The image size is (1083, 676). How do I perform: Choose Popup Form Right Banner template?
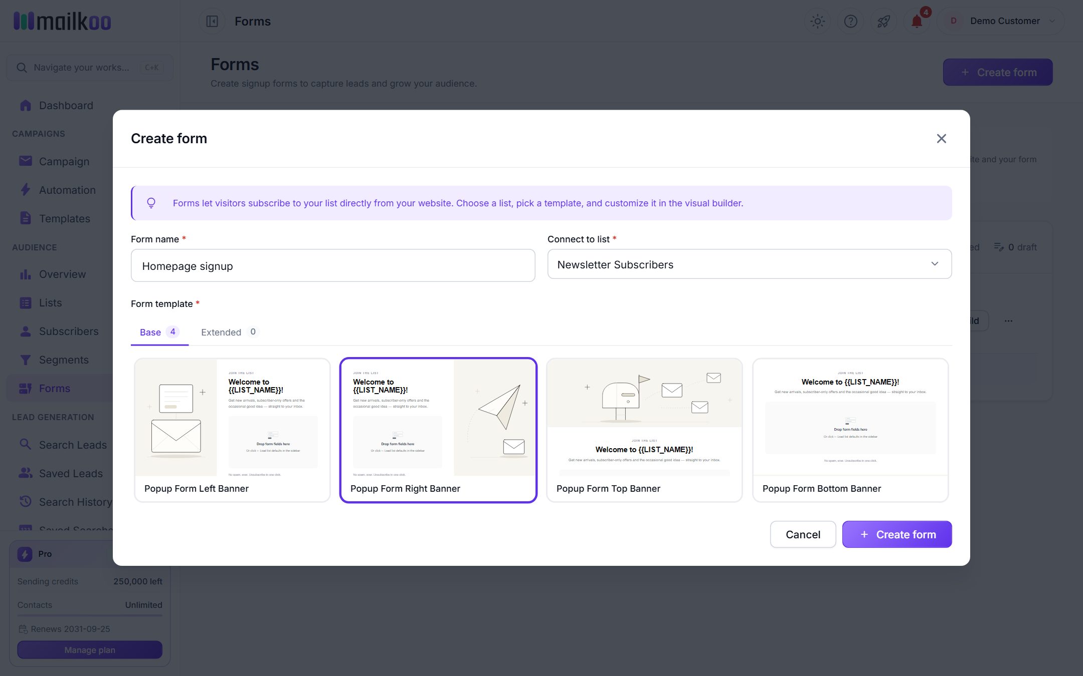[438, 430]
